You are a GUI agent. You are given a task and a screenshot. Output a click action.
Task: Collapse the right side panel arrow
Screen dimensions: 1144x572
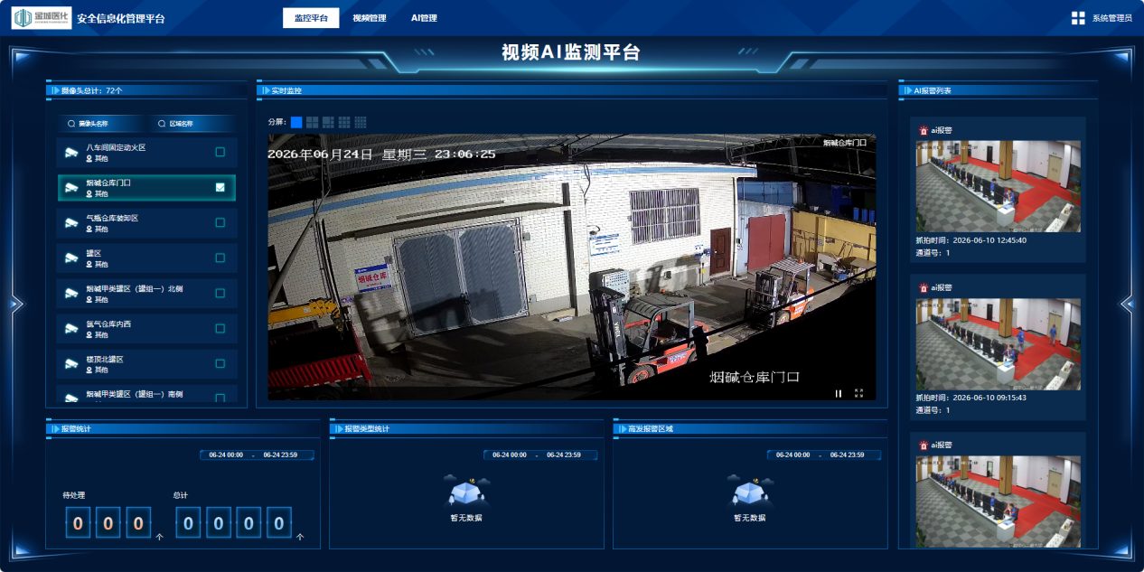pos(1127,305)
